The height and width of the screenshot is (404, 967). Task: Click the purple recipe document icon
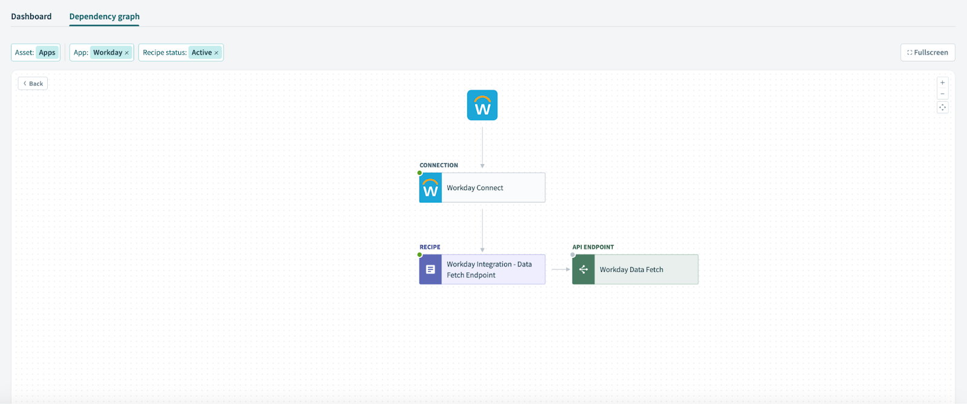coord(430,270)
